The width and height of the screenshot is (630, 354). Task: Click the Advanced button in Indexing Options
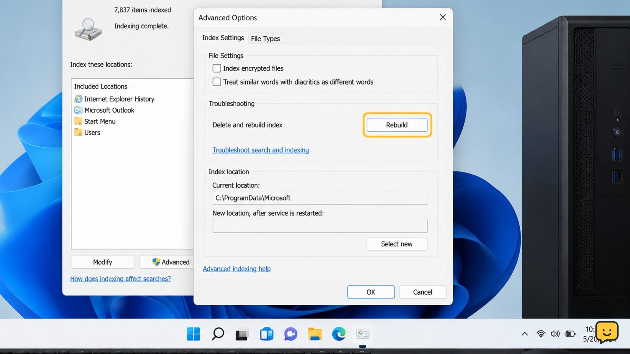167,262
